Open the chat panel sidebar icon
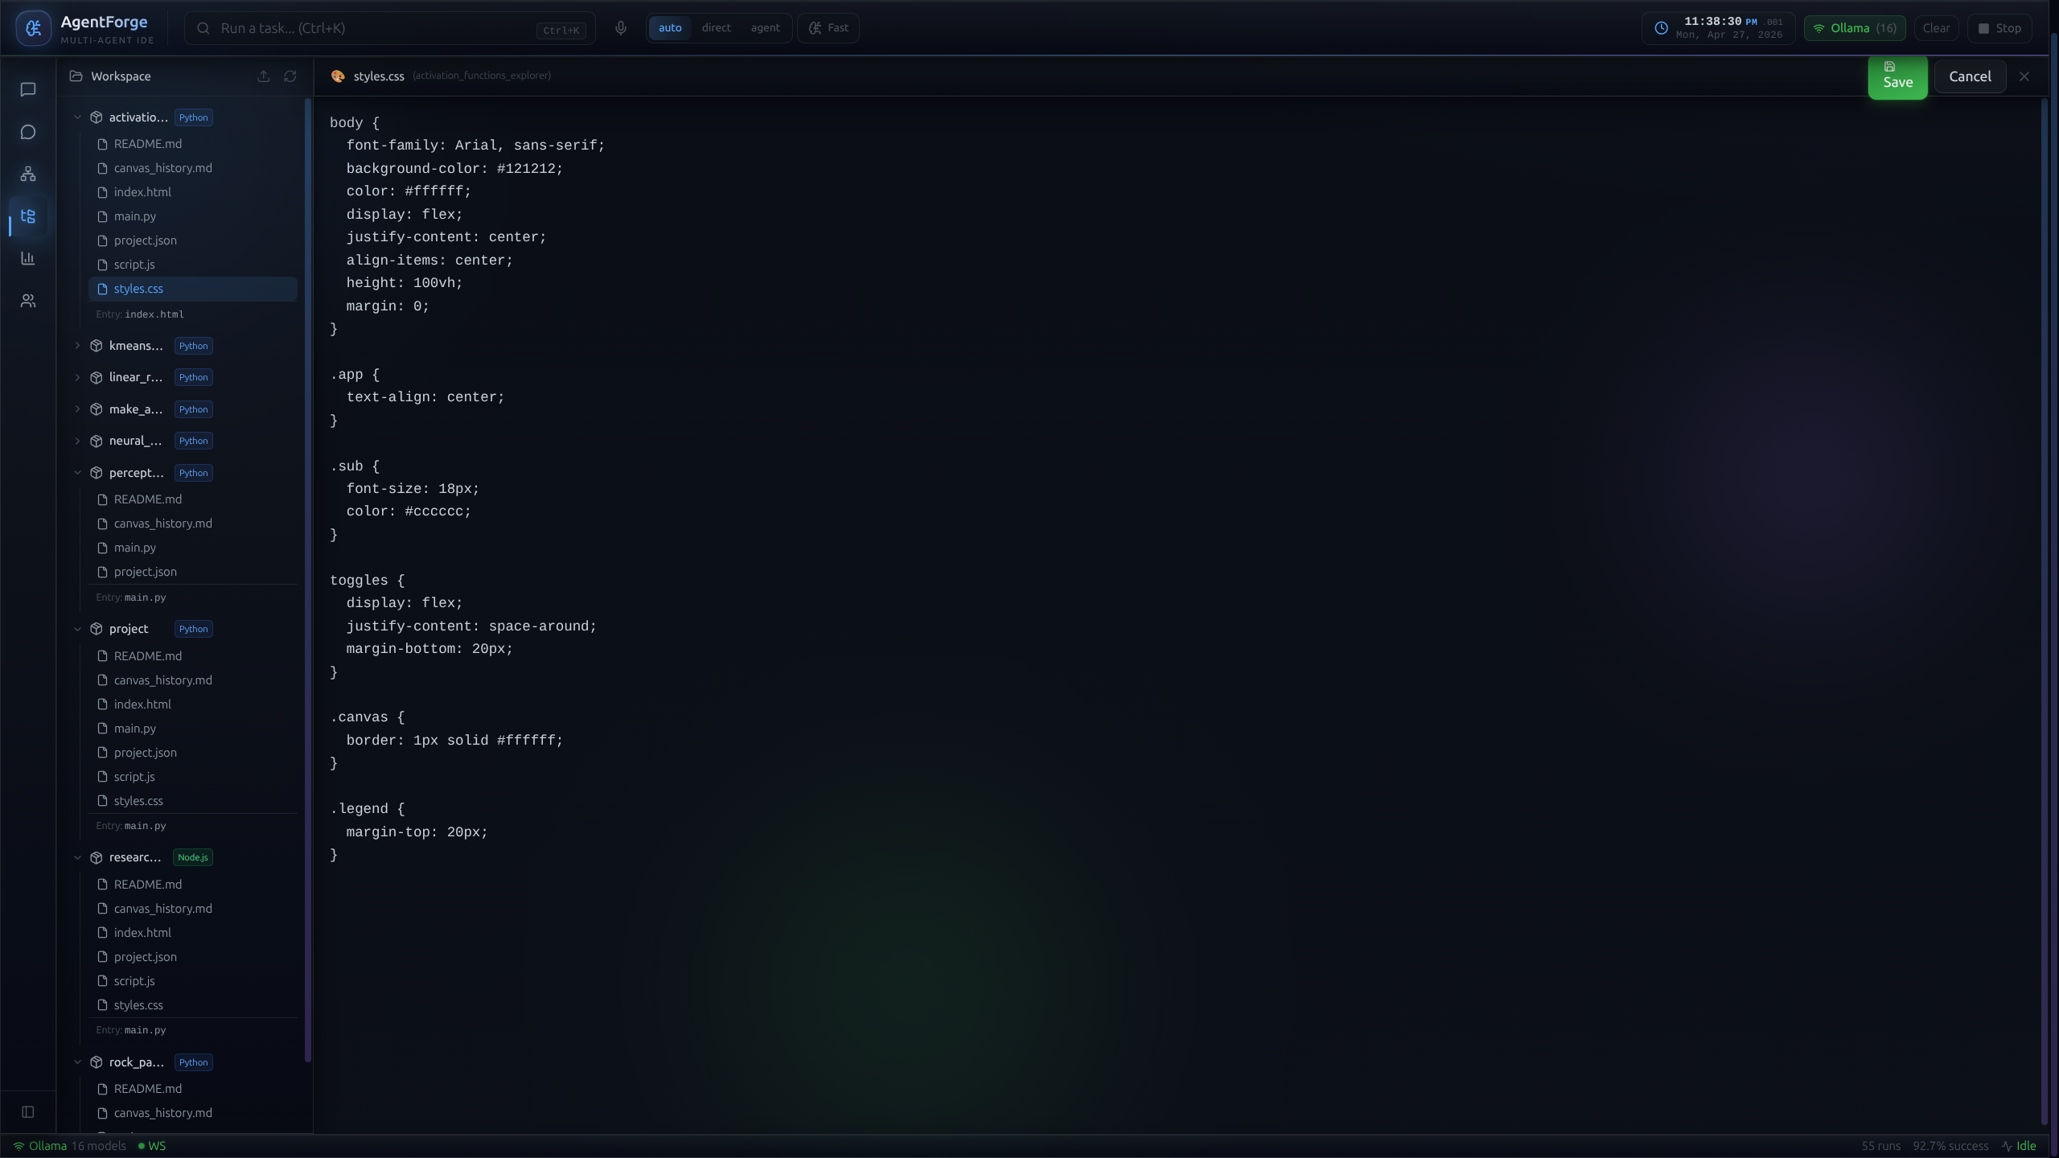 point(28,89)
